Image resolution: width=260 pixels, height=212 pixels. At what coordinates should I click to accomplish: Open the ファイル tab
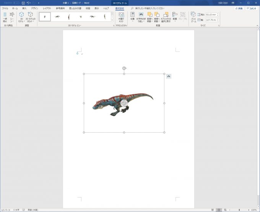click(x=5, y=8)
